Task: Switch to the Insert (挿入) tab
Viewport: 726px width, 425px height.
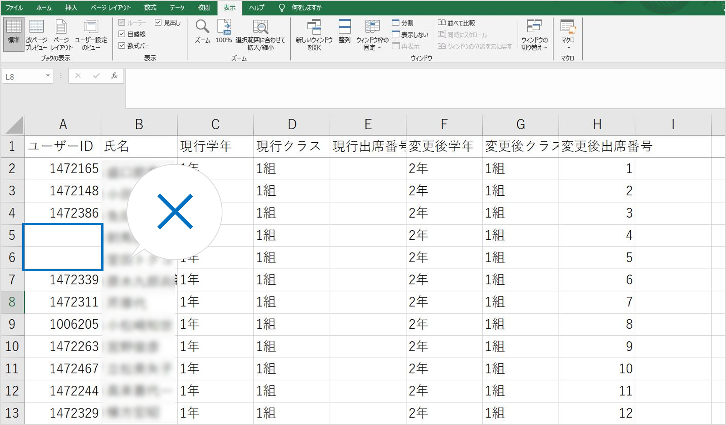Action: click(71, 8)
